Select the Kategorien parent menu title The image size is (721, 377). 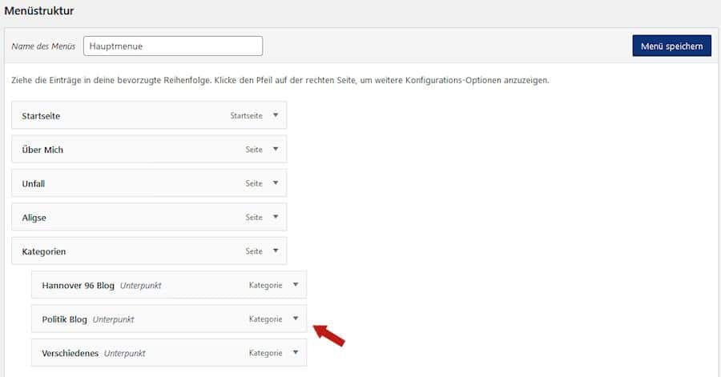44,251
